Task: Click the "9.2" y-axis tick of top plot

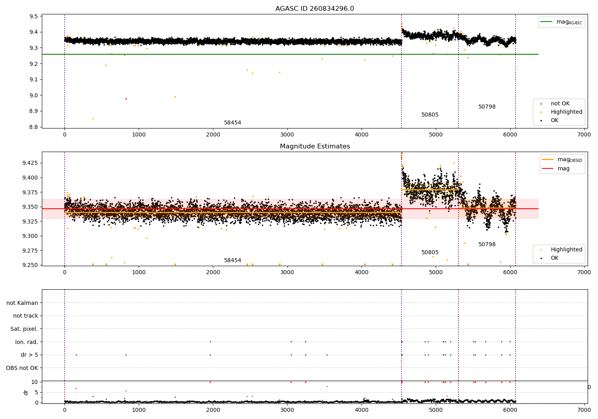Action: (x=33, y=64)
